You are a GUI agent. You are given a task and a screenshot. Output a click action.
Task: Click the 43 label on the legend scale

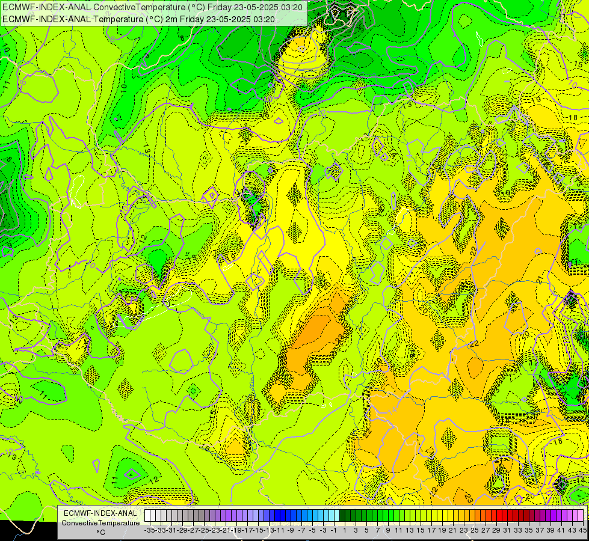pyautogui.click(x=572, y=531)
